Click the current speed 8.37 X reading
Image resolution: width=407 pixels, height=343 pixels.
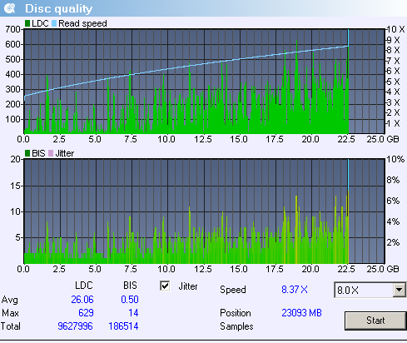pyautogui.click(x=295, y=290)
